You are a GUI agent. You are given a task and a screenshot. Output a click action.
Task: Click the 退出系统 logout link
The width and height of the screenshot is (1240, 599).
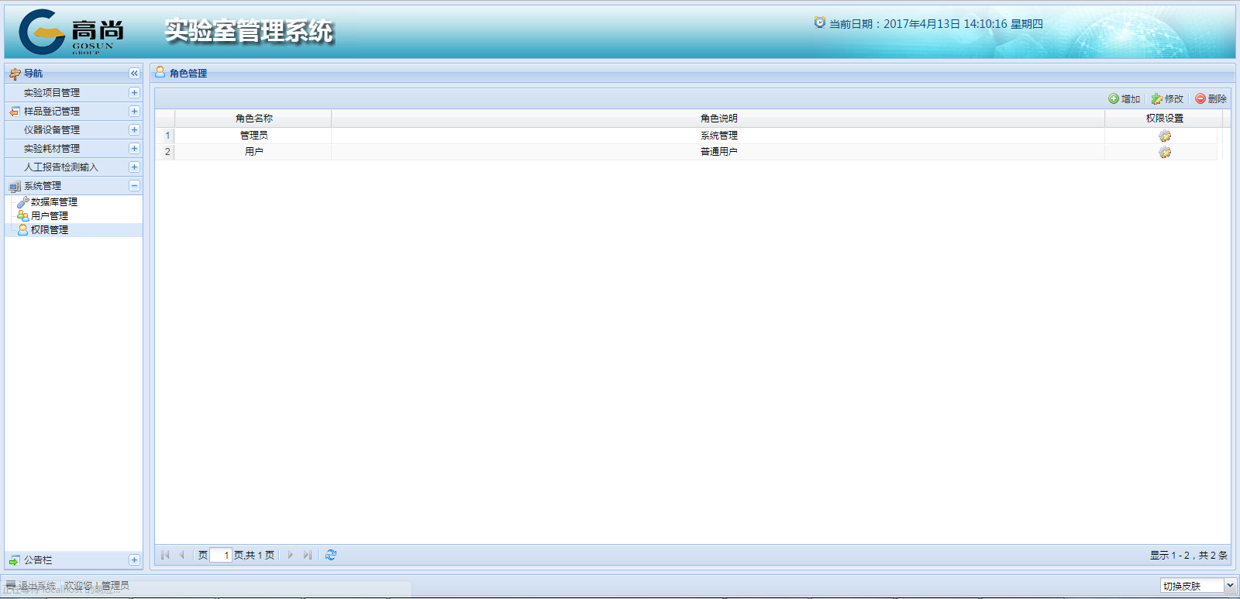click(36, 586)
